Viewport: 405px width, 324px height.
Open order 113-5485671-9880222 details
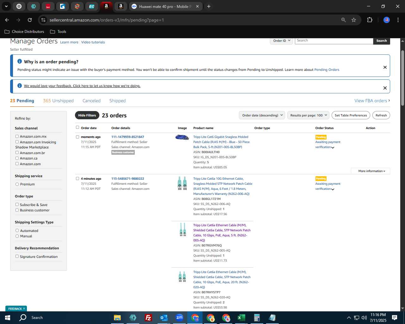(x=128, y=179)
